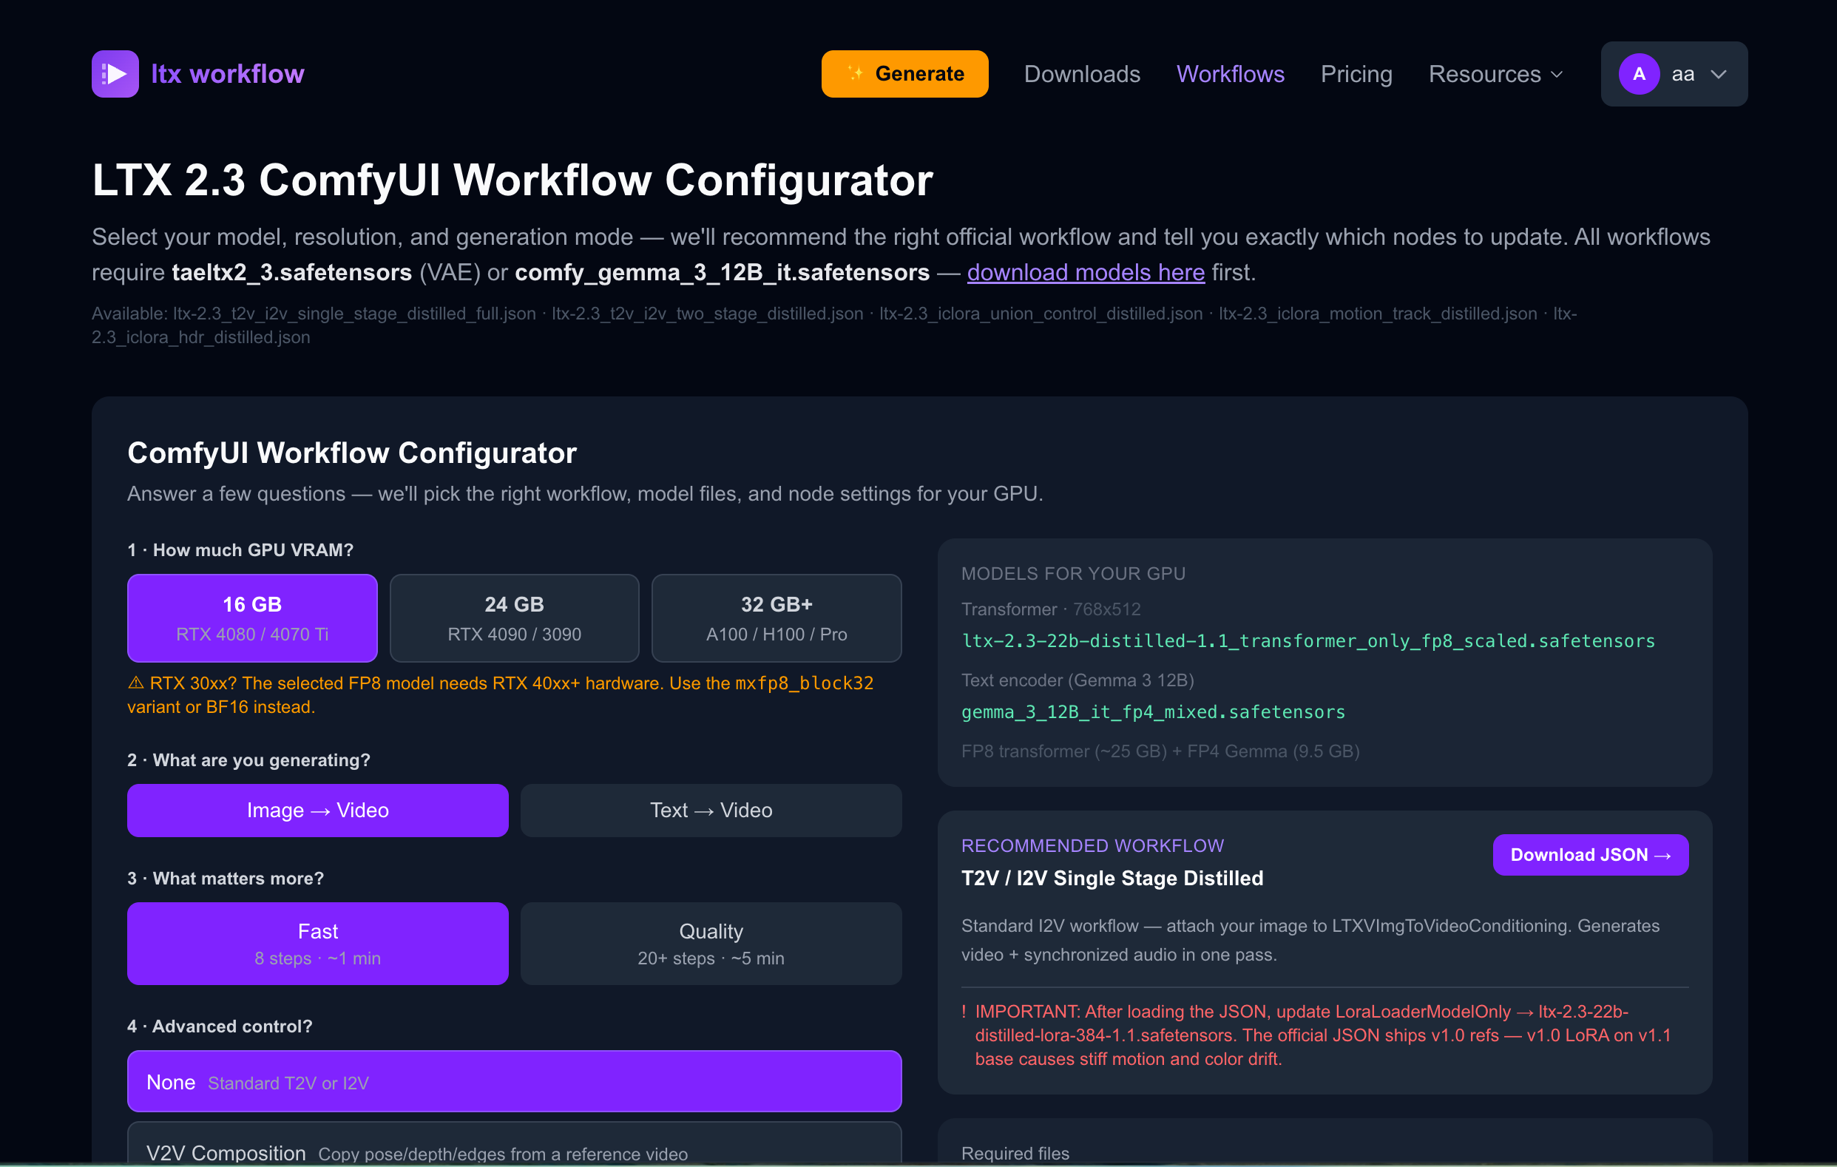1837x1167 pixels.
Task: Click the 'Standard I2V workflow' description text
Action: (1310, 940)
